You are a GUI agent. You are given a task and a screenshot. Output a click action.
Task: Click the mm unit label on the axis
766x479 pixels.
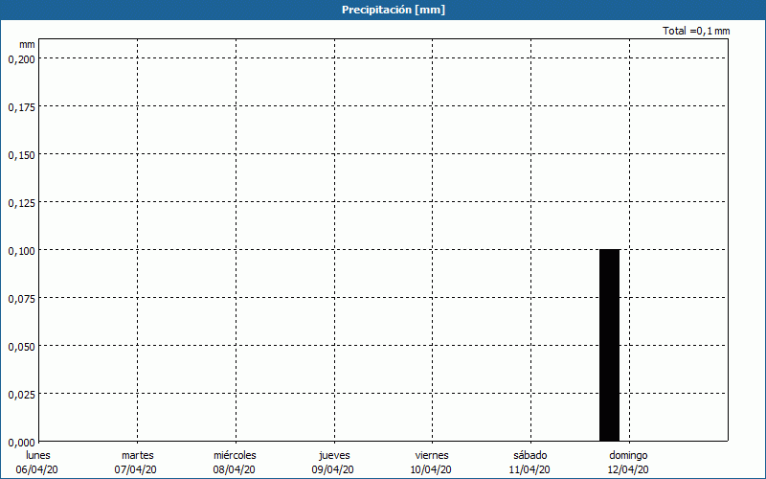(27, 44)
